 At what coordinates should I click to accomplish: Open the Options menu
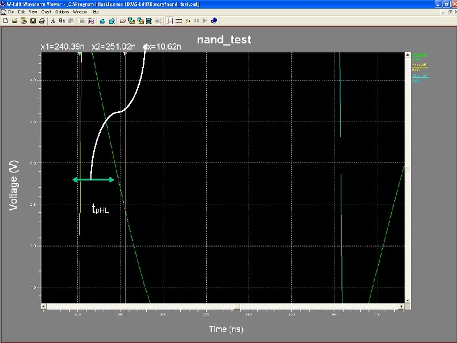62,12
